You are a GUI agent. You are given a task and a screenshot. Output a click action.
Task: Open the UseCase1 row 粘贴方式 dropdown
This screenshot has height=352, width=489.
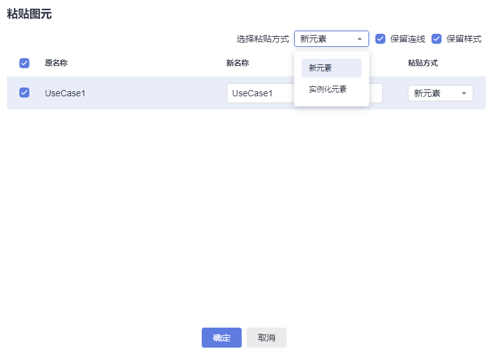[x=440, y=93]
